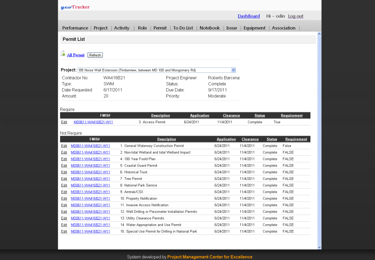This screenshot has width=375, height=260.
Task: Edit the Access Permit row
Action: [64, 122]
